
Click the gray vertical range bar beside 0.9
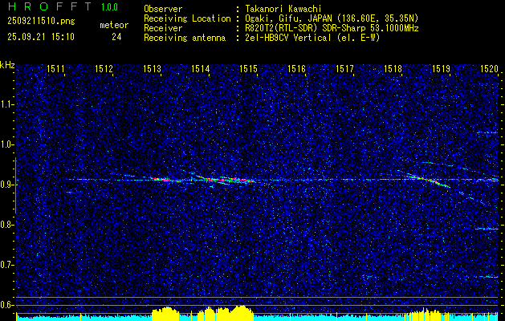(x=16, y=185)
